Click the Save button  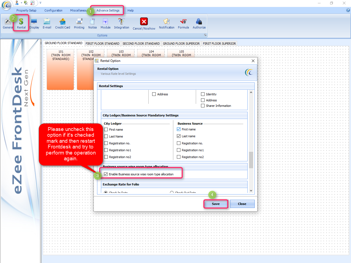(216, 204)
